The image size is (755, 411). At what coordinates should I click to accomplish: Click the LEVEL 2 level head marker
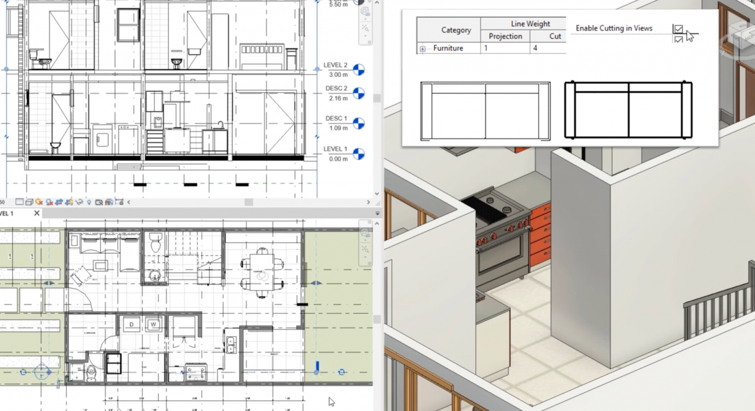coord(358,70)
